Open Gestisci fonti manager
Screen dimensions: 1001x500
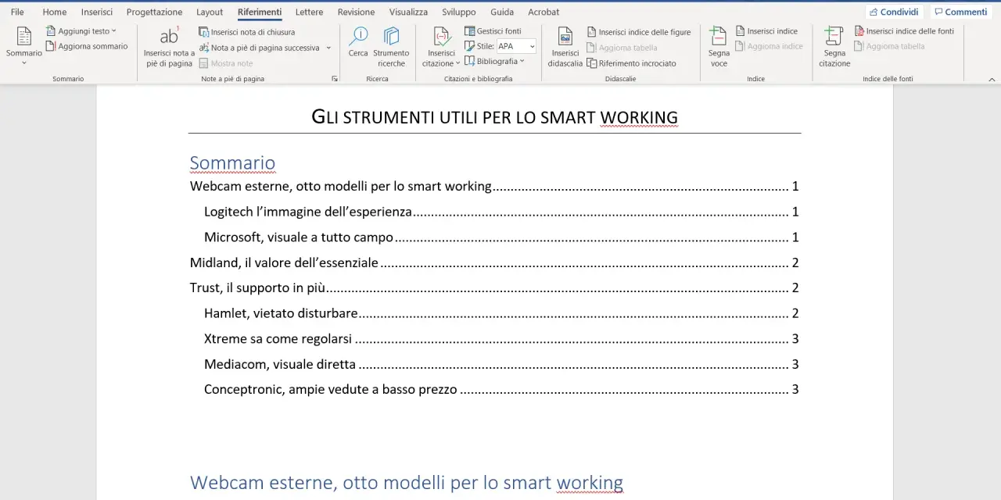(493, 31)
